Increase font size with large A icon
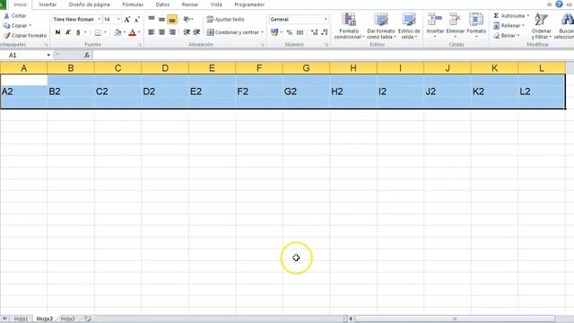Viewport: 574px width, 323px height. click(x=127, y=20)
